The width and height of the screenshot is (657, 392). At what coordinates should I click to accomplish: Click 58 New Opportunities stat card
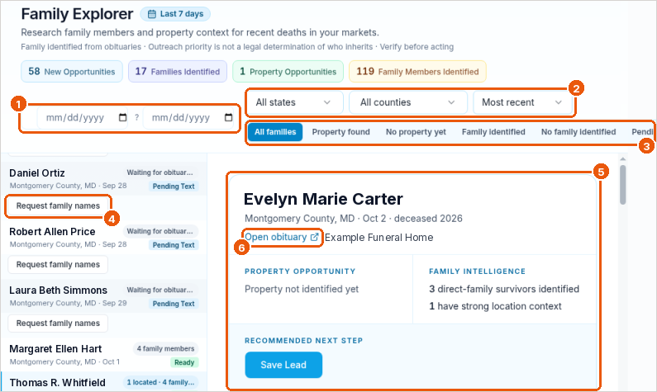pyautogui.click(x=72, y=72)
